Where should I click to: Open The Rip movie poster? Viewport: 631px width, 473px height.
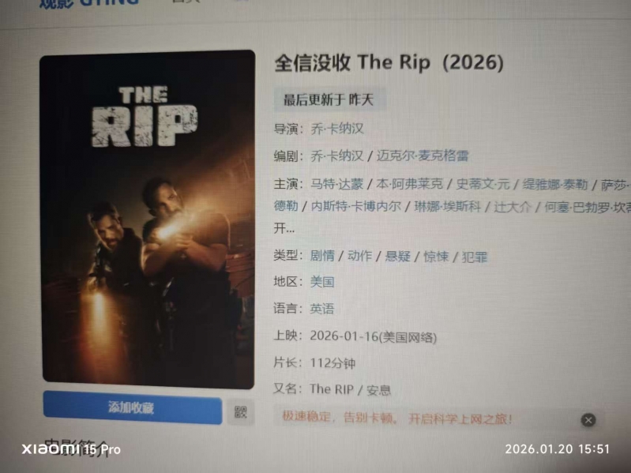click(148, 220)
